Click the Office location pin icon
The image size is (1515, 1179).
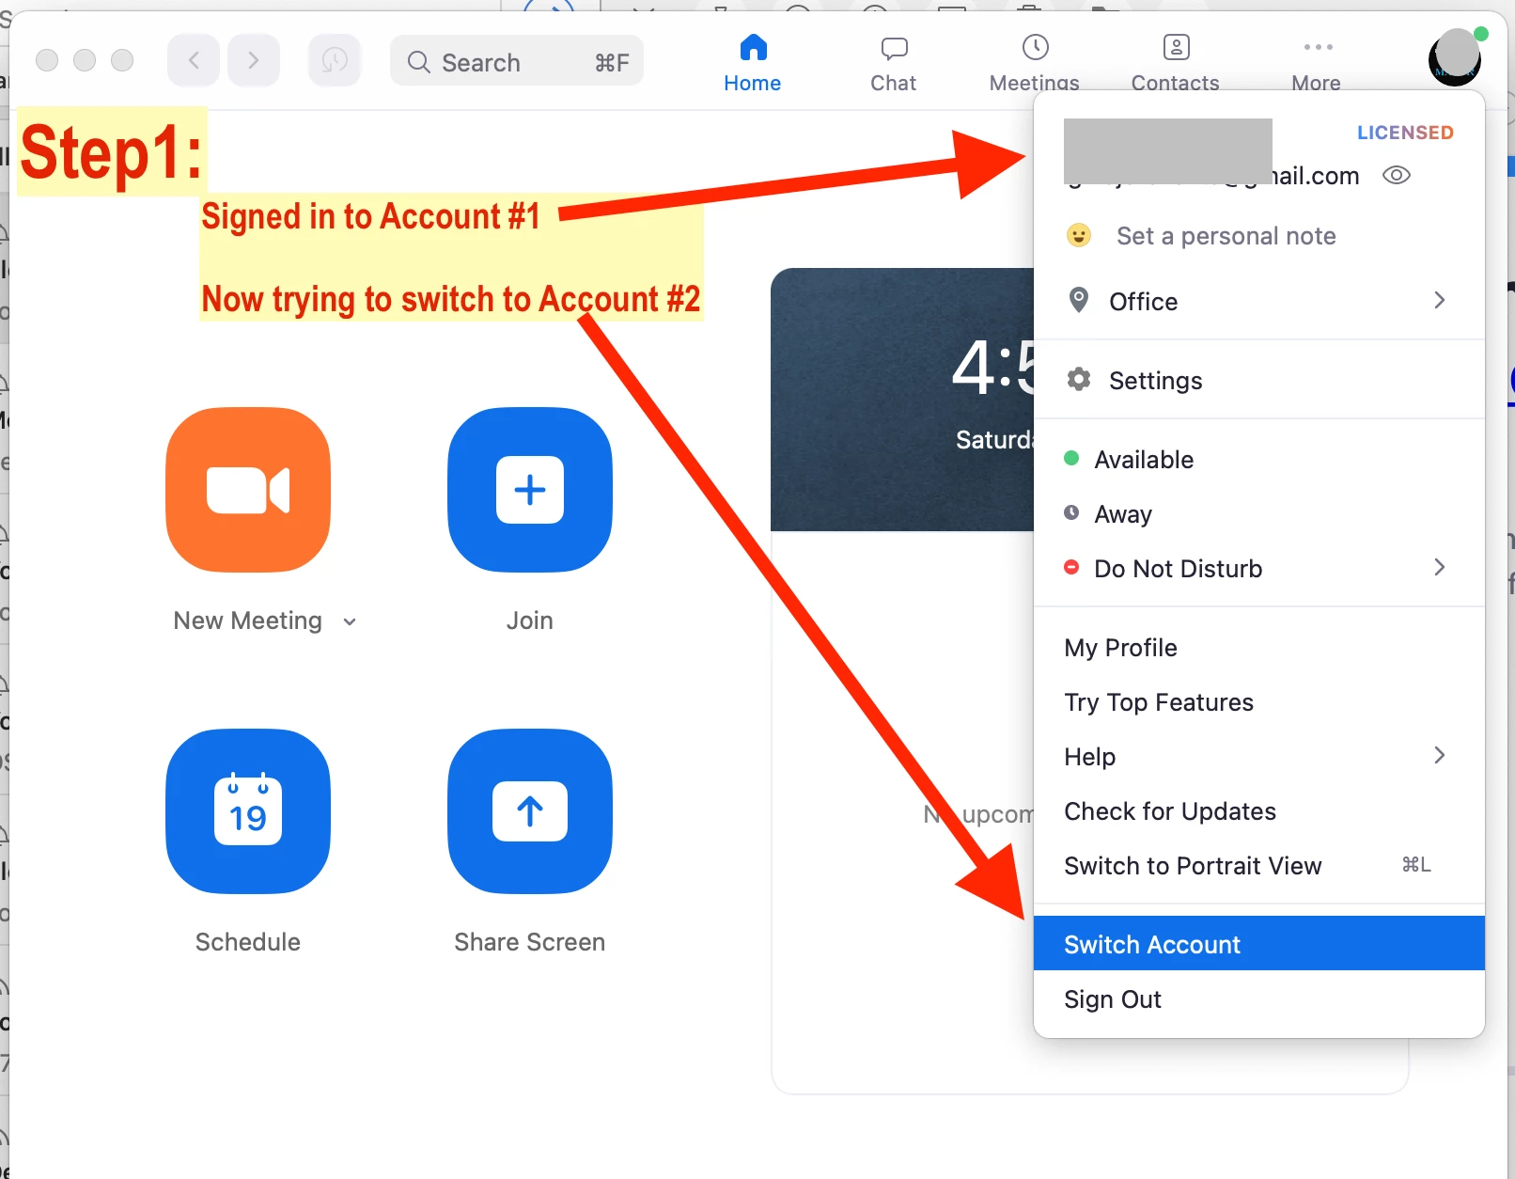(x=1079, y=300)
